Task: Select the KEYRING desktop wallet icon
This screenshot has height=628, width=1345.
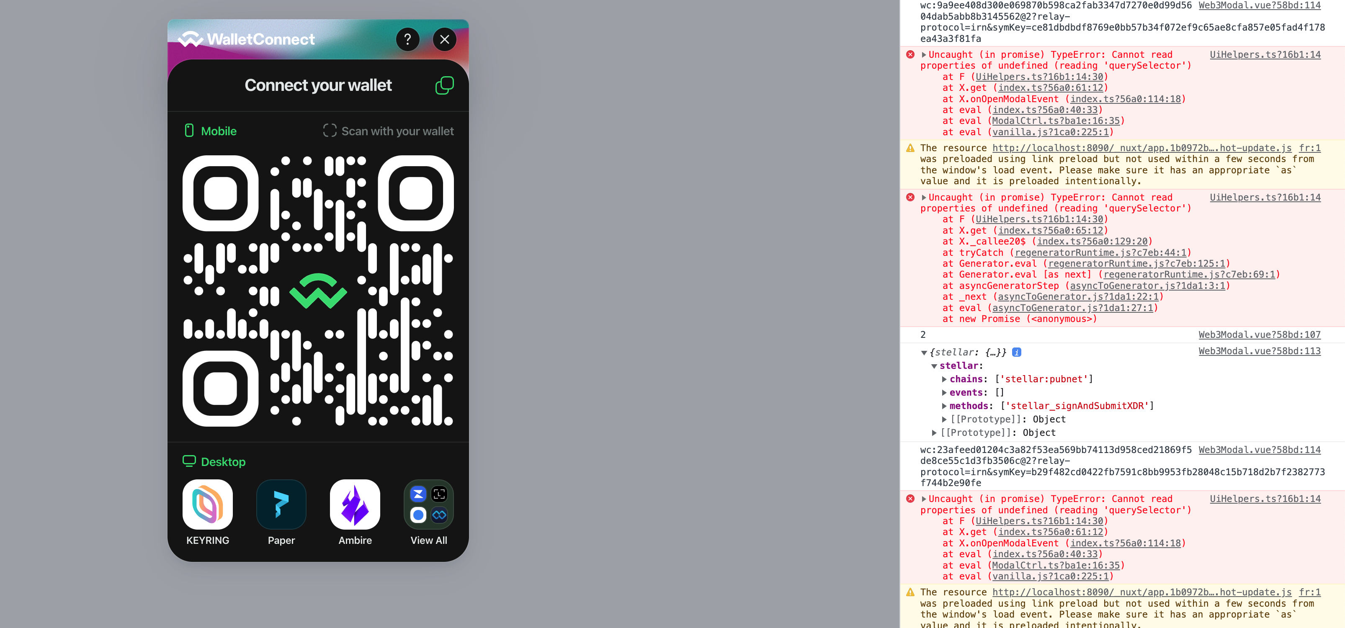Action: 207,504
